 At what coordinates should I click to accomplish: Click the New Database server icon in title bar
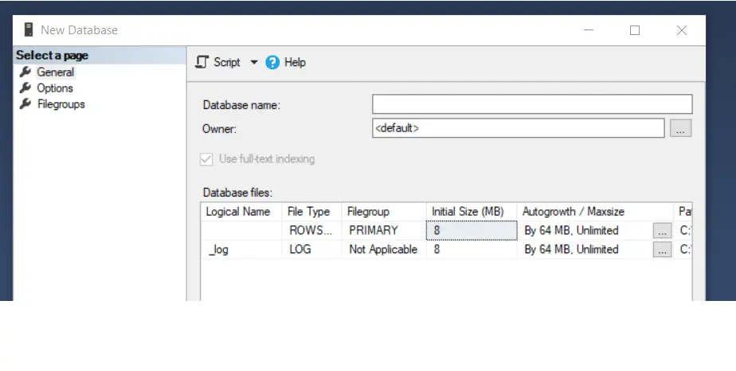click(x=29, y=29)
